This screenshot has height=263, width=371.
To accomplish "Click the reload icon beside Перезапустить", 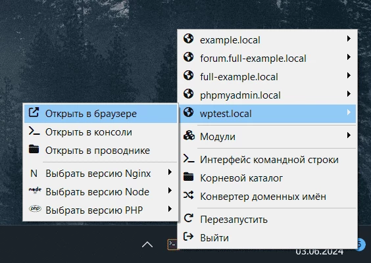I will (189, 218).
